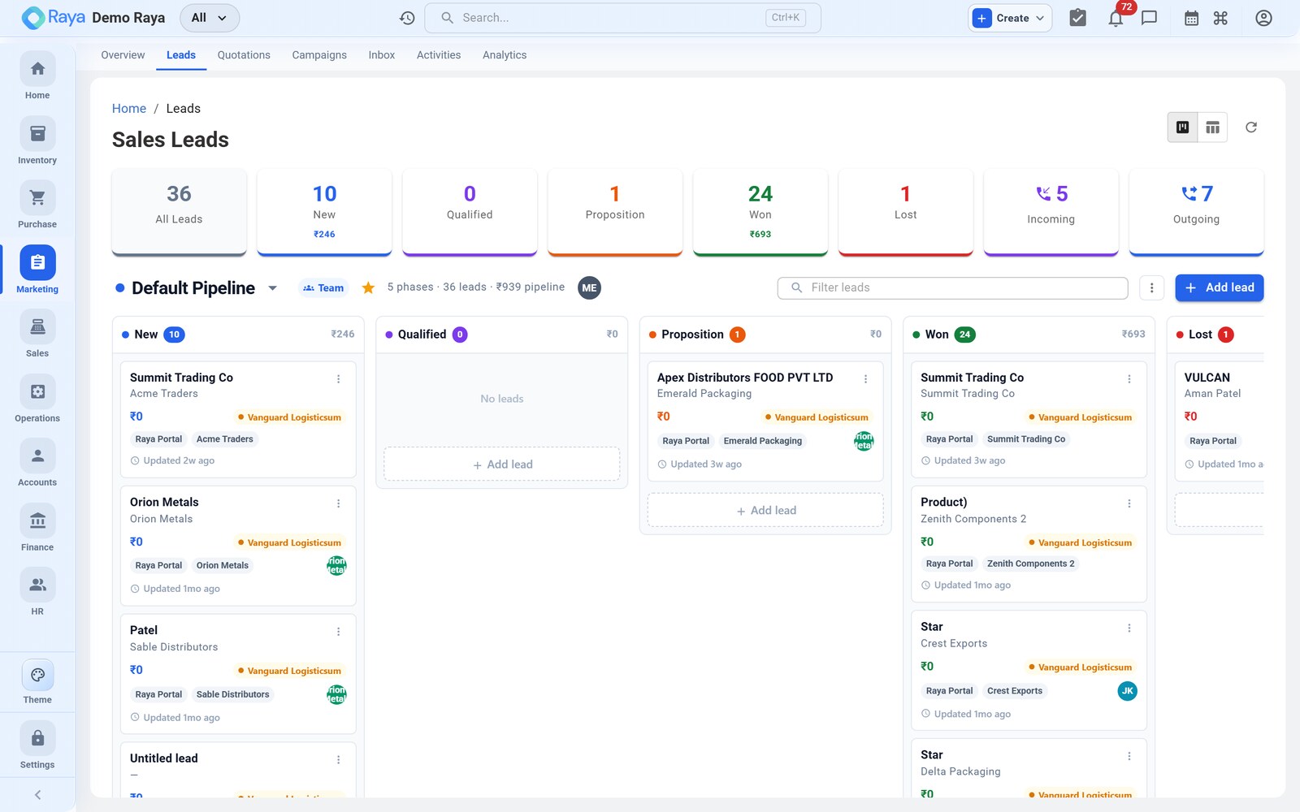Viewport: 1300px width, 812px height.
Task: Open the Theme settings
Action: coord(37,682)
